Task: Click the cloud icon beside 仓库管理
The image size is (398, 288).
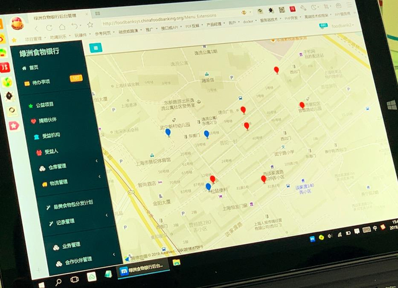Action: tap(42, 168)
